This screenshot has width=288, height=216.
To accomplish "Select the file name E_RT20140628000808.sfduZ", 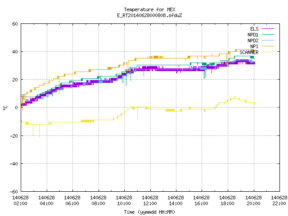I will (x=149, y=15).
